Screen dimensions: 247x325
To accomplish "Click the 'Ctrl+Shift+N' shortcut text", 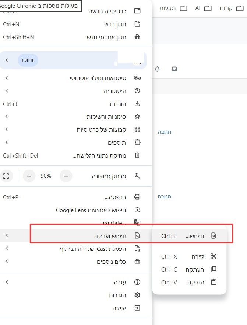I will pyautogui.click(x=18, y=37).
